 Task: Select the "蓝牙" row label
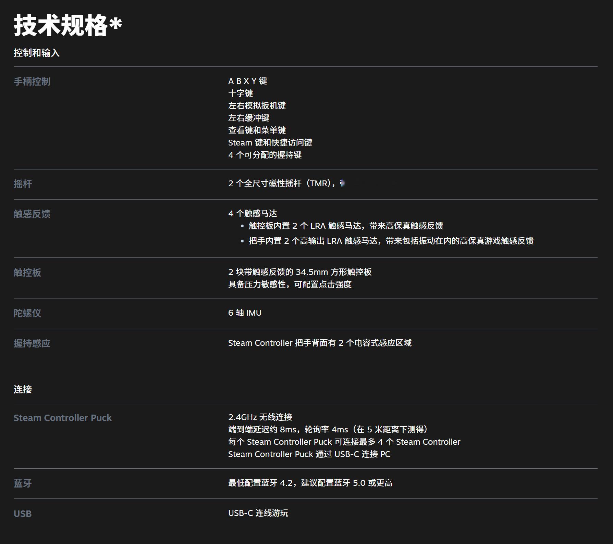coord(23,483)
